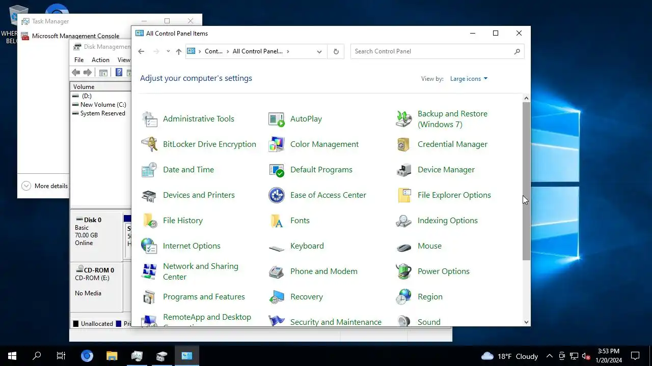Click the Color Management icon

pyautogui.click(x=277, y=144)
